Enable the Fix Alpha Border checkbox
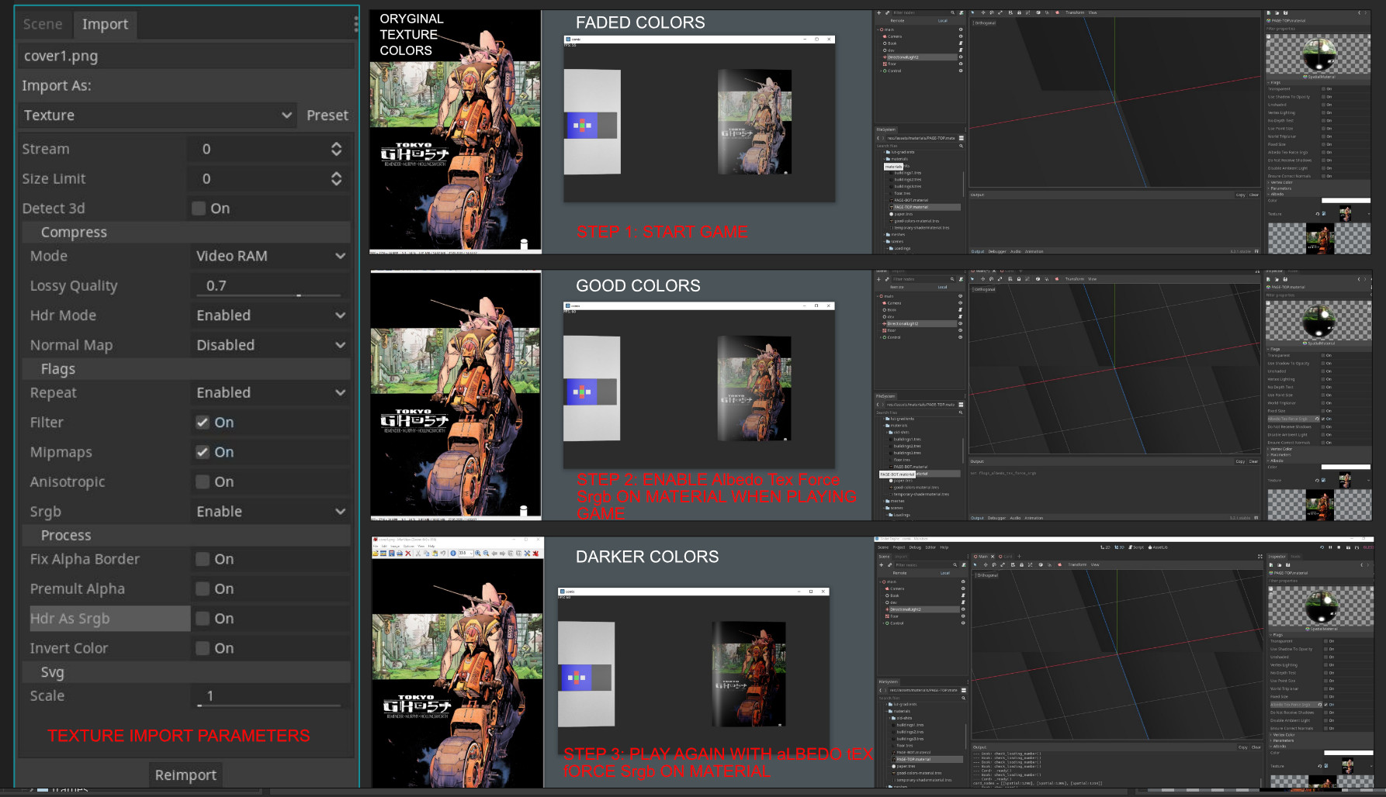The height and width of the screenshot is (797, 1386). tap(203, 559)
